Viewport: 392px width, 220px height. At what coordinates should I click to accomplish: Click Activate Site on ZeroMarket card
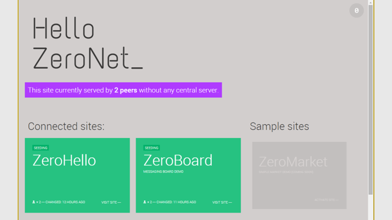[x=326, y=200]
